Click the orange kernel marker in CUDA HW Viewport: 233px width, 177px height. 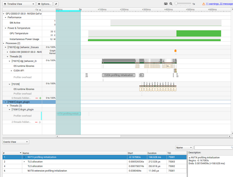tap(176, 51)
